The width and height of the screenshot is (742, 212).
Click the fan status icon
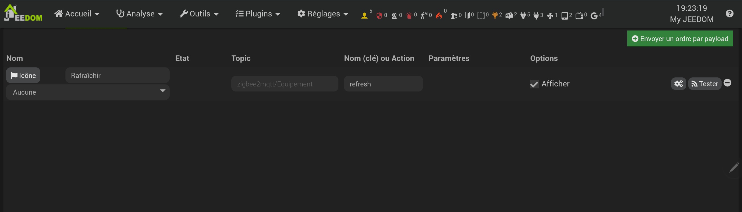550,16
